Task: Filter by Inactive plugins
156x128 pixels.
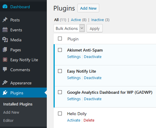Action: (97, 20)
